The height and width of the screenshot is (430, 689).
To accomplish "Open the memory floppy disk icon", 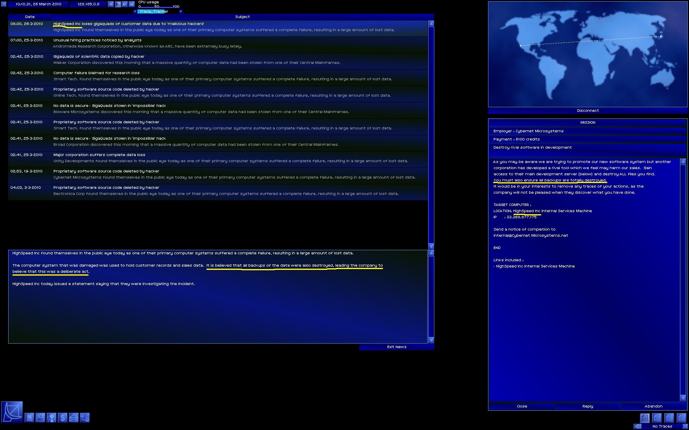I will pos(40,418).
